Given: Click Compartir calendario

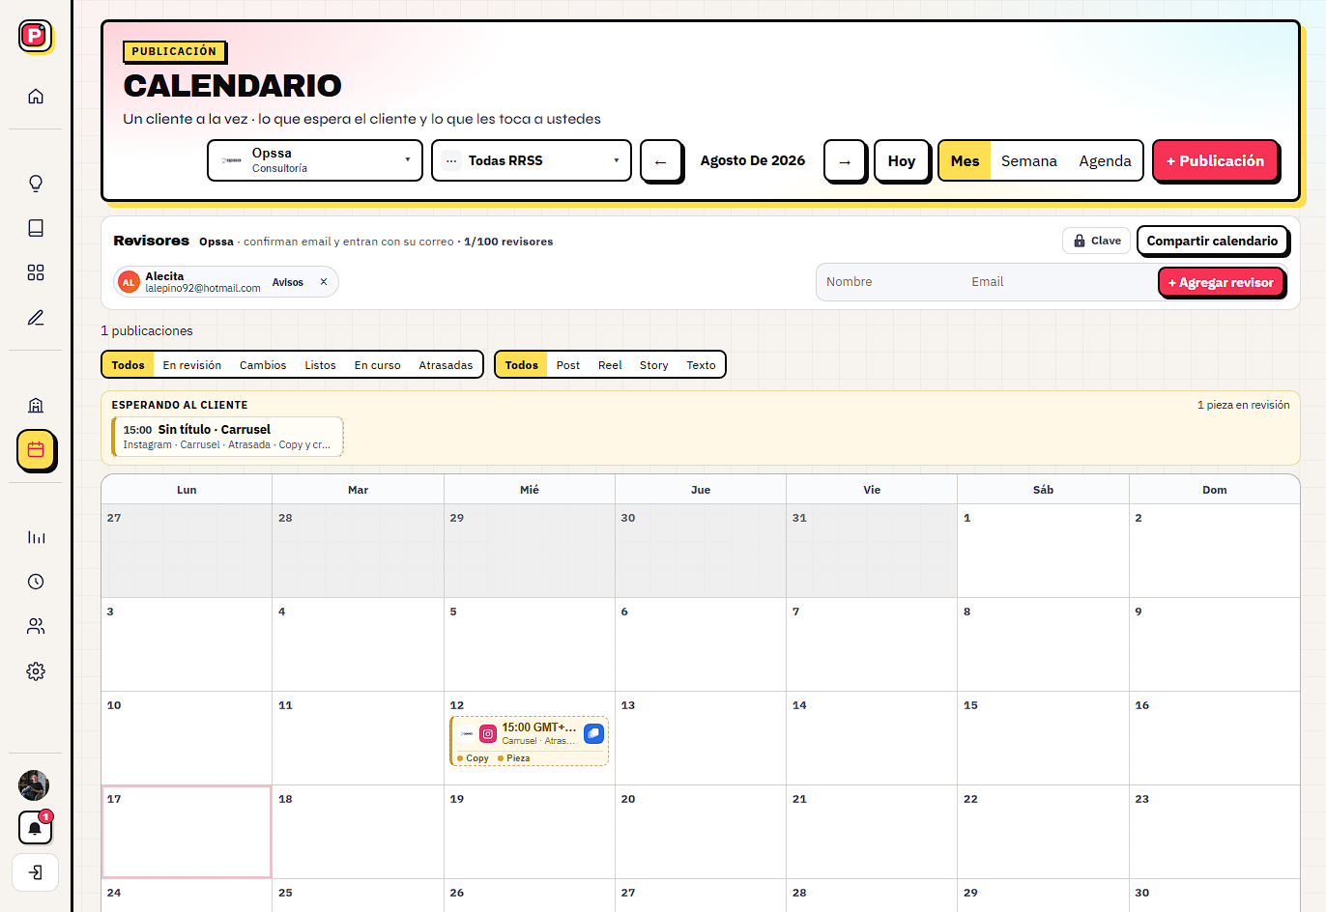Looking at the screenshot, I should point(1212,241).
